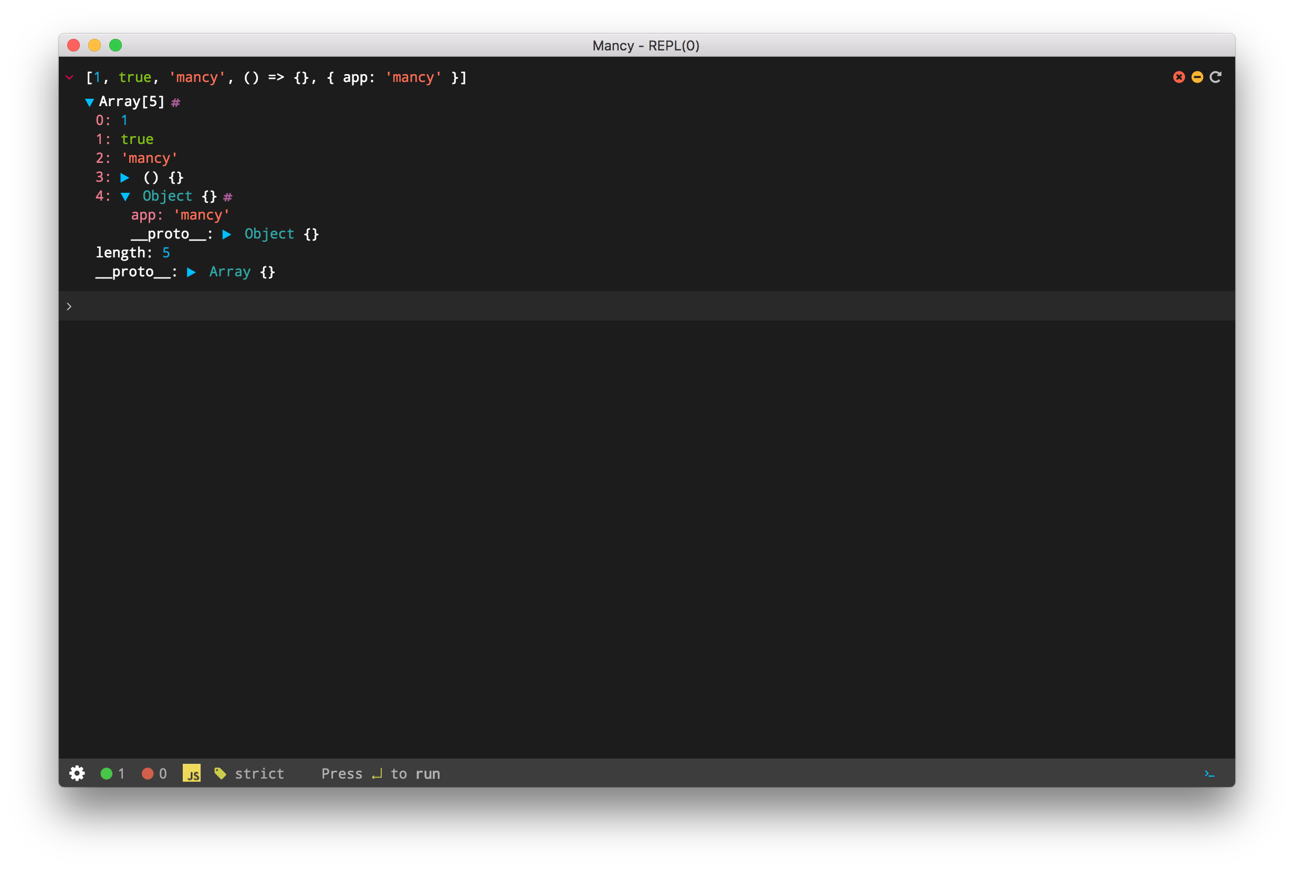1294x871 pixels.
Task: Click the 'Press to run' hint text
Action: click(380, 774)
